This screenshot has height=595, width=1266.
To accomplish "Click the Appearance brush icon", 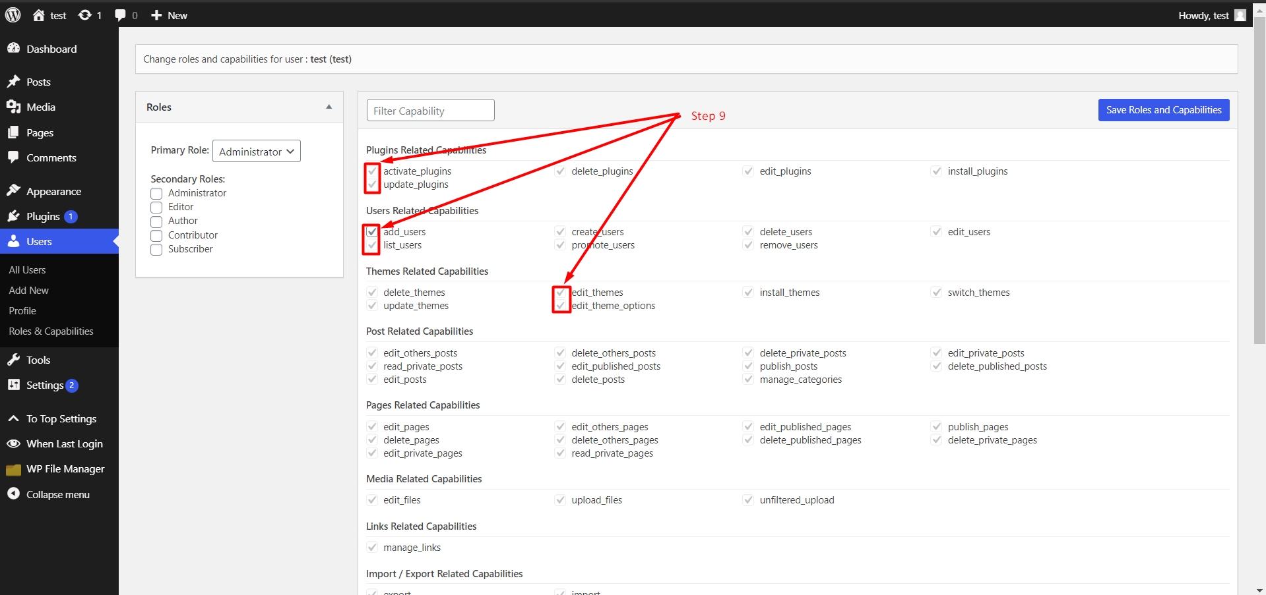I will click(x=13, y=191).
